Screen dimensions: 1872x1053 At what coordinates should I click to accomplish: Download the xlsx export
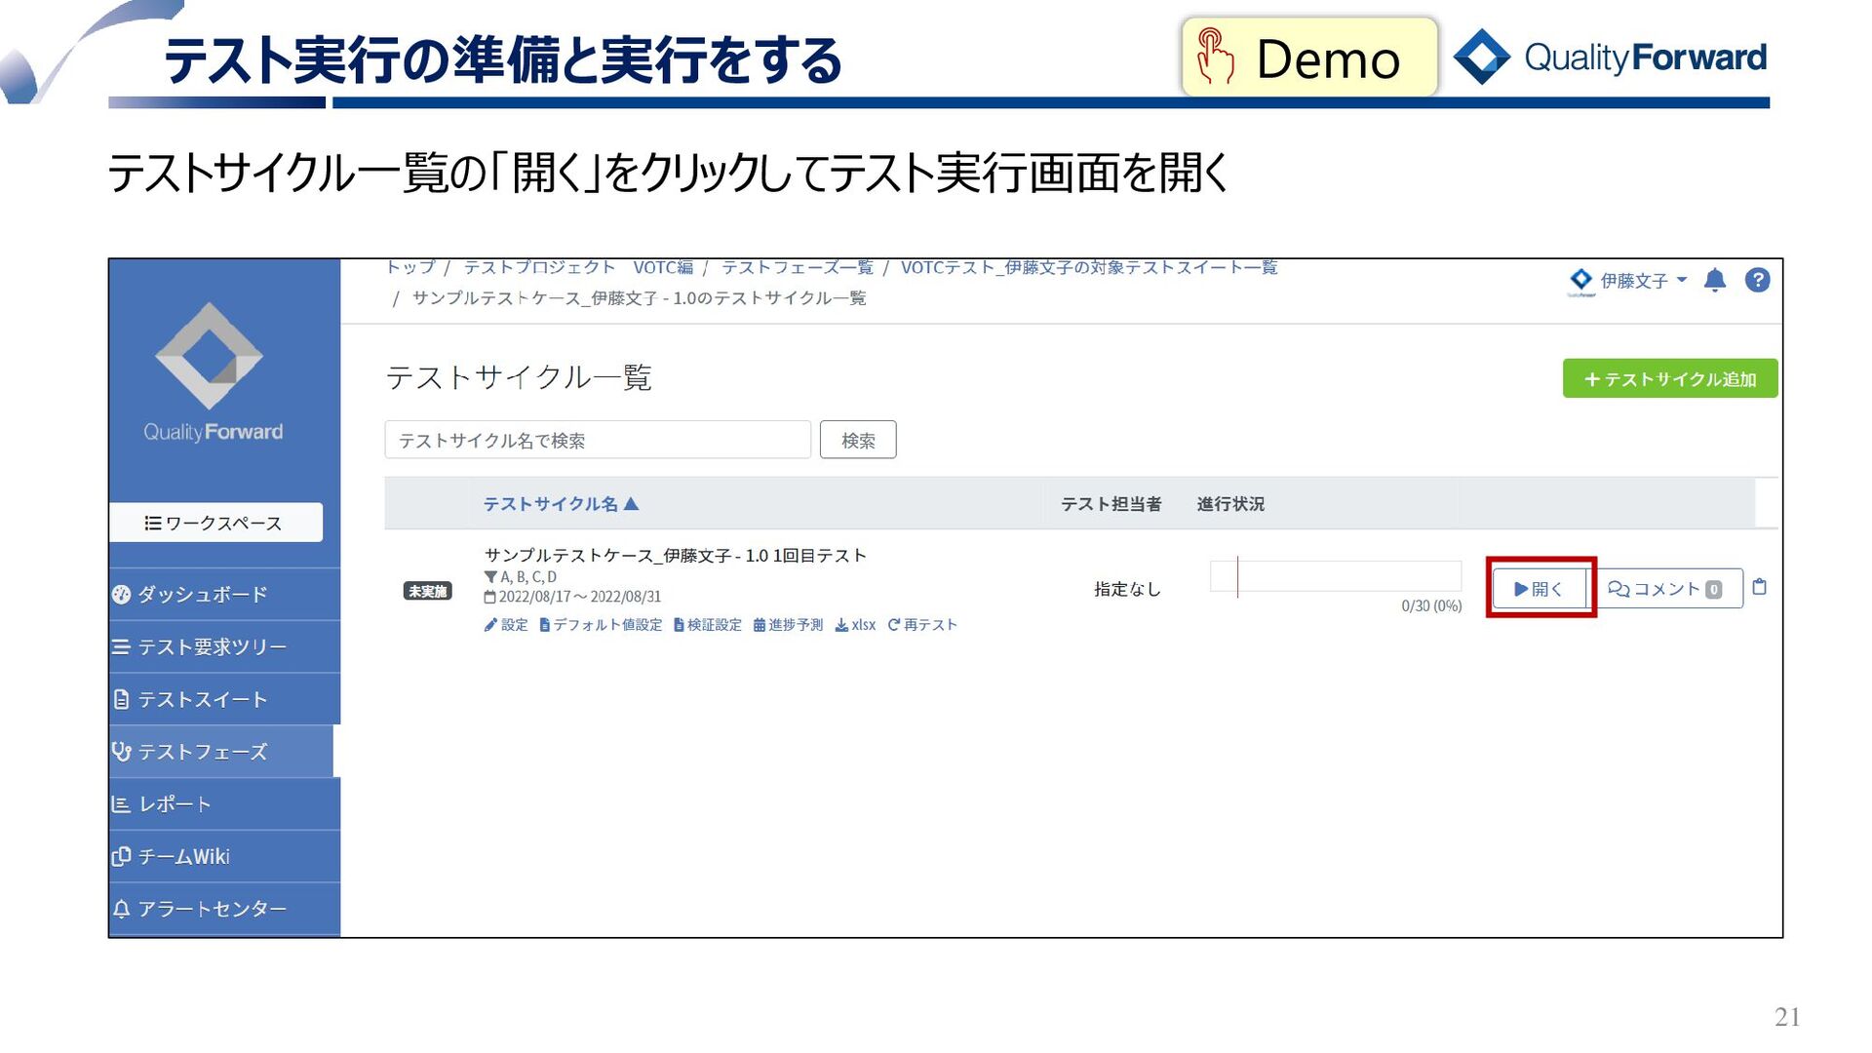pos(855,625)
